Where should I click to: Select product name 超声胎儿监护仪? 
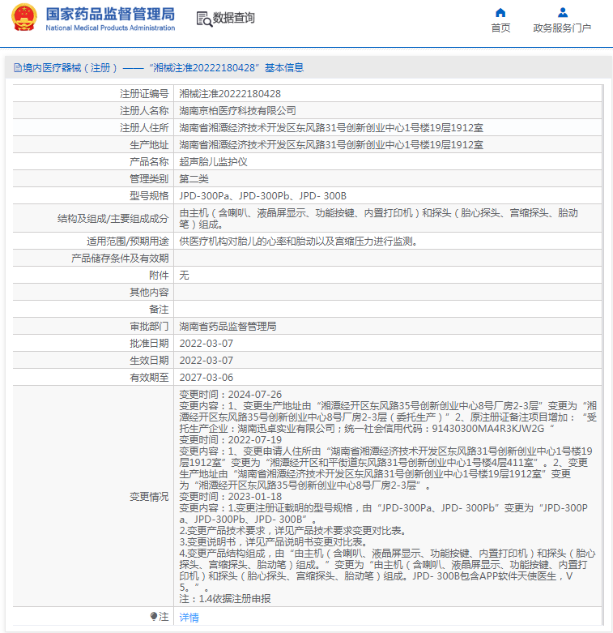point(213,161)
